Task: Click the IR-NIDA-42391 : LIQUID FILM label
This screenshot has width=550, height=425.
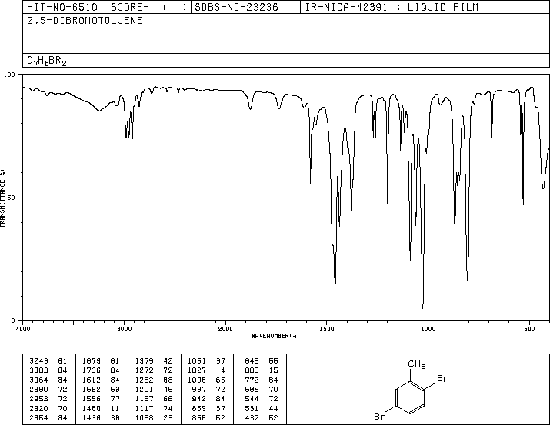Action: [x=392, y=7]
